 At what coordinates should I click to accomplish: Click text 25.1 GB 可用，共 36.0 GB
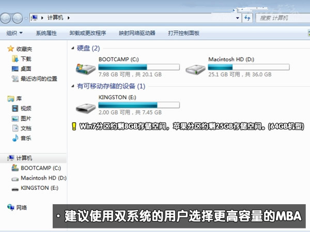point(240,74)
